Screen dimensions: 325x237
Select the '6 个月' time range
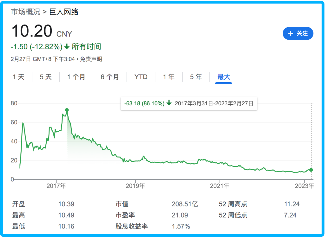[x=110, y=77]
